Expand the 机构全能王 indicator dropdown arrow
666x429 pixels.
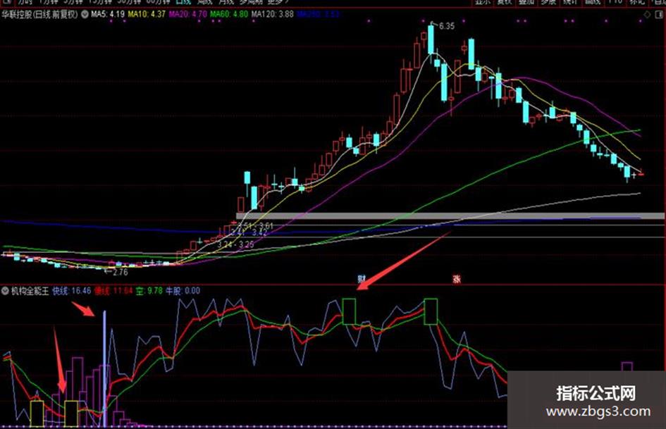pyautogui.click(x=5, y=291)
